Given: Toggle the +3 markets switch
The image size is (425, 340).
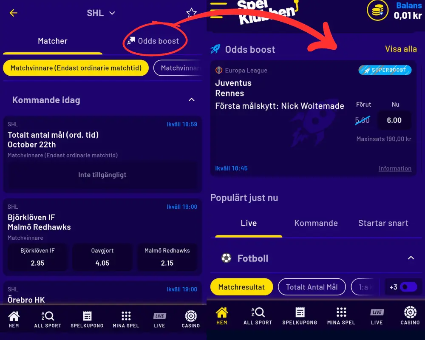Looking at the screenshot, I should pos(409,287).
